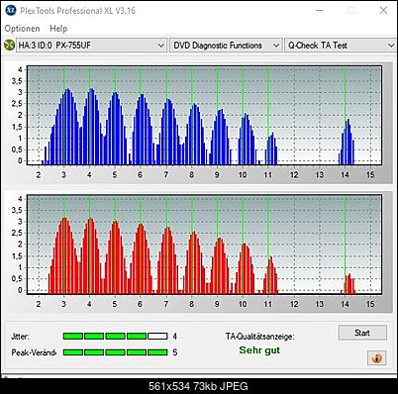Click the Jitter score value 4
This screenshot has width=398, height=394.
(x=175, y=337)
